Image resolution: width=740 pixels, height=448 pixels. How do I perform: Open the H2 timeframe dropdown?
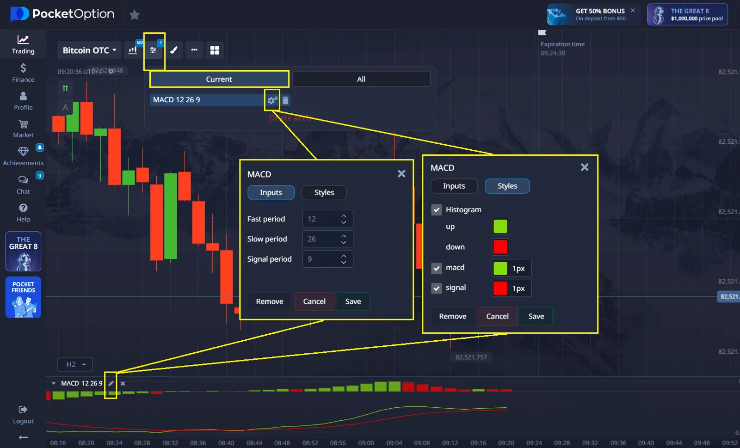pyautogui.click(x=75, y=364)
